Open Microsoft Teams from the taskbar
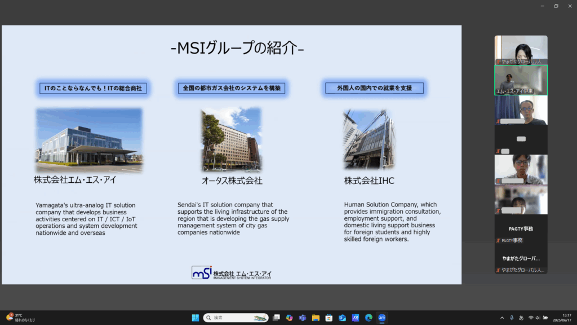Screen dimensions: 577x325 click(x=303, y=318)
